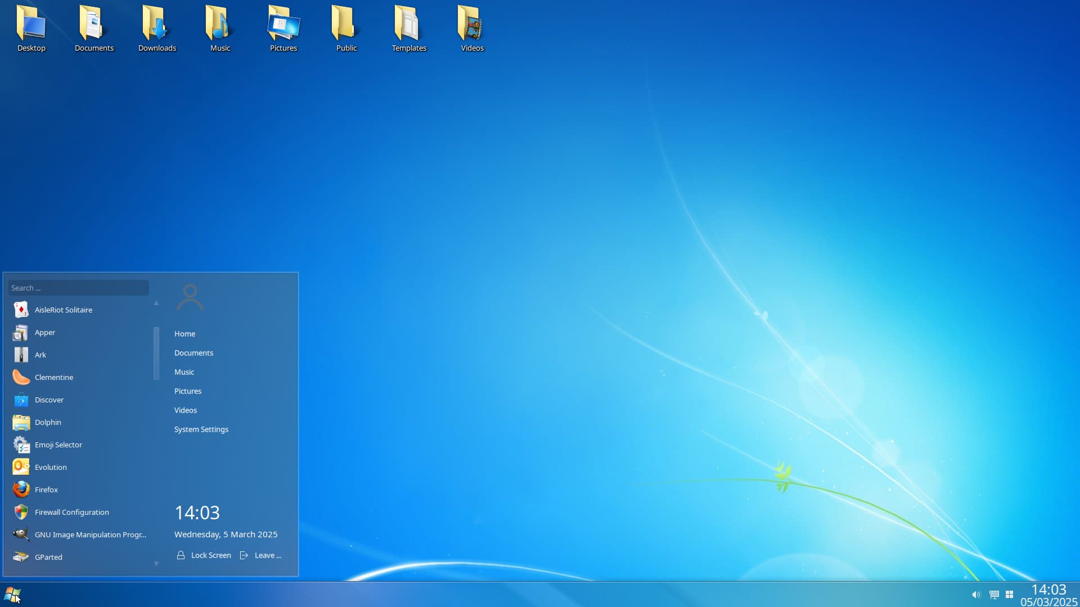Image resolution: width=1080 pixels, height=607 pixels.
Task: Open Pictures in the start menu places
Action: pos(187,391)
